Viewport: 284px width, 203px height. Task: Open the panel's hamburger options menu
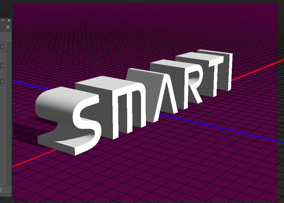coord(8,27)
